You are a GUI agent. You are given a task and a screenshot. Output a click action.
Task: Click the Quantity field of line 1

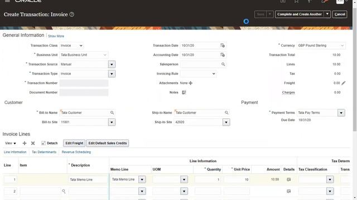coord(208,179)
